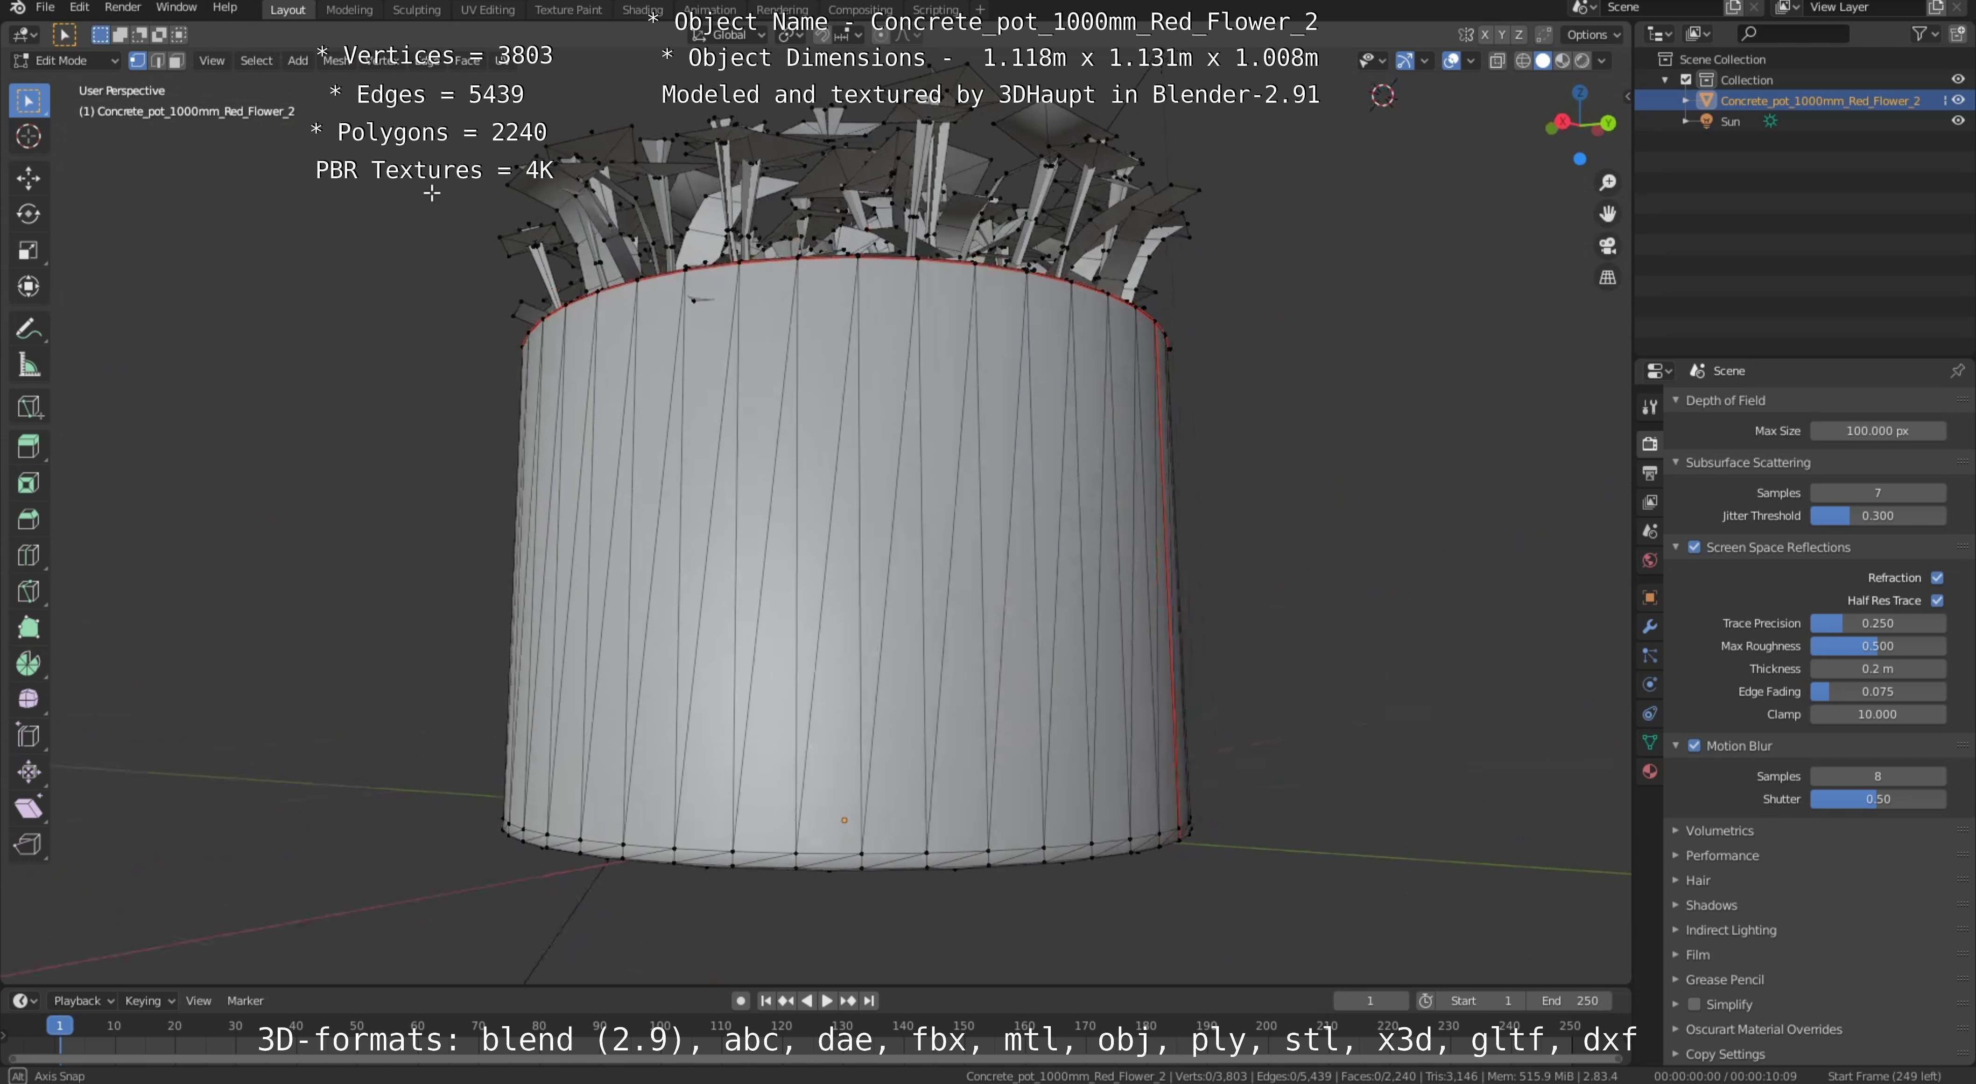1976x1084 pixels.
Task: Select the Annotate tool
Action: [x=28, y=329]
